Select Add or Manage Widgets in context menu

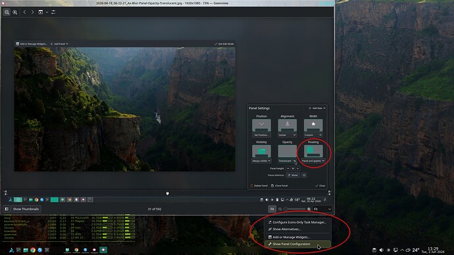coord(297,237)
